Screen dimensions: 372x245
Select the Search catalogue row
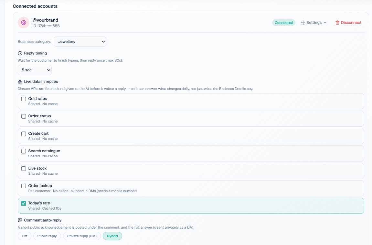pyautogui.click(x=191, y=153)
